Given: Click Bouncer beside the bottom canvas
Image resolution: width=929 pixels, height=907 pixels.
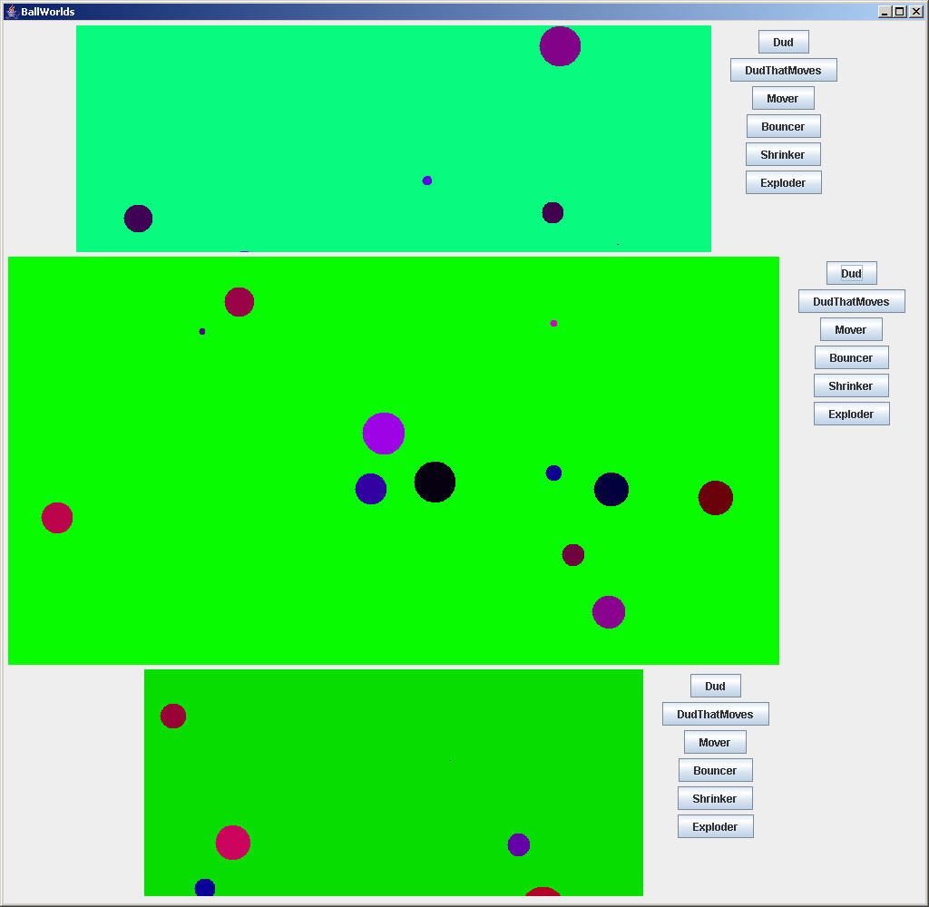Looking at the screenshot, I should point(715,771).
